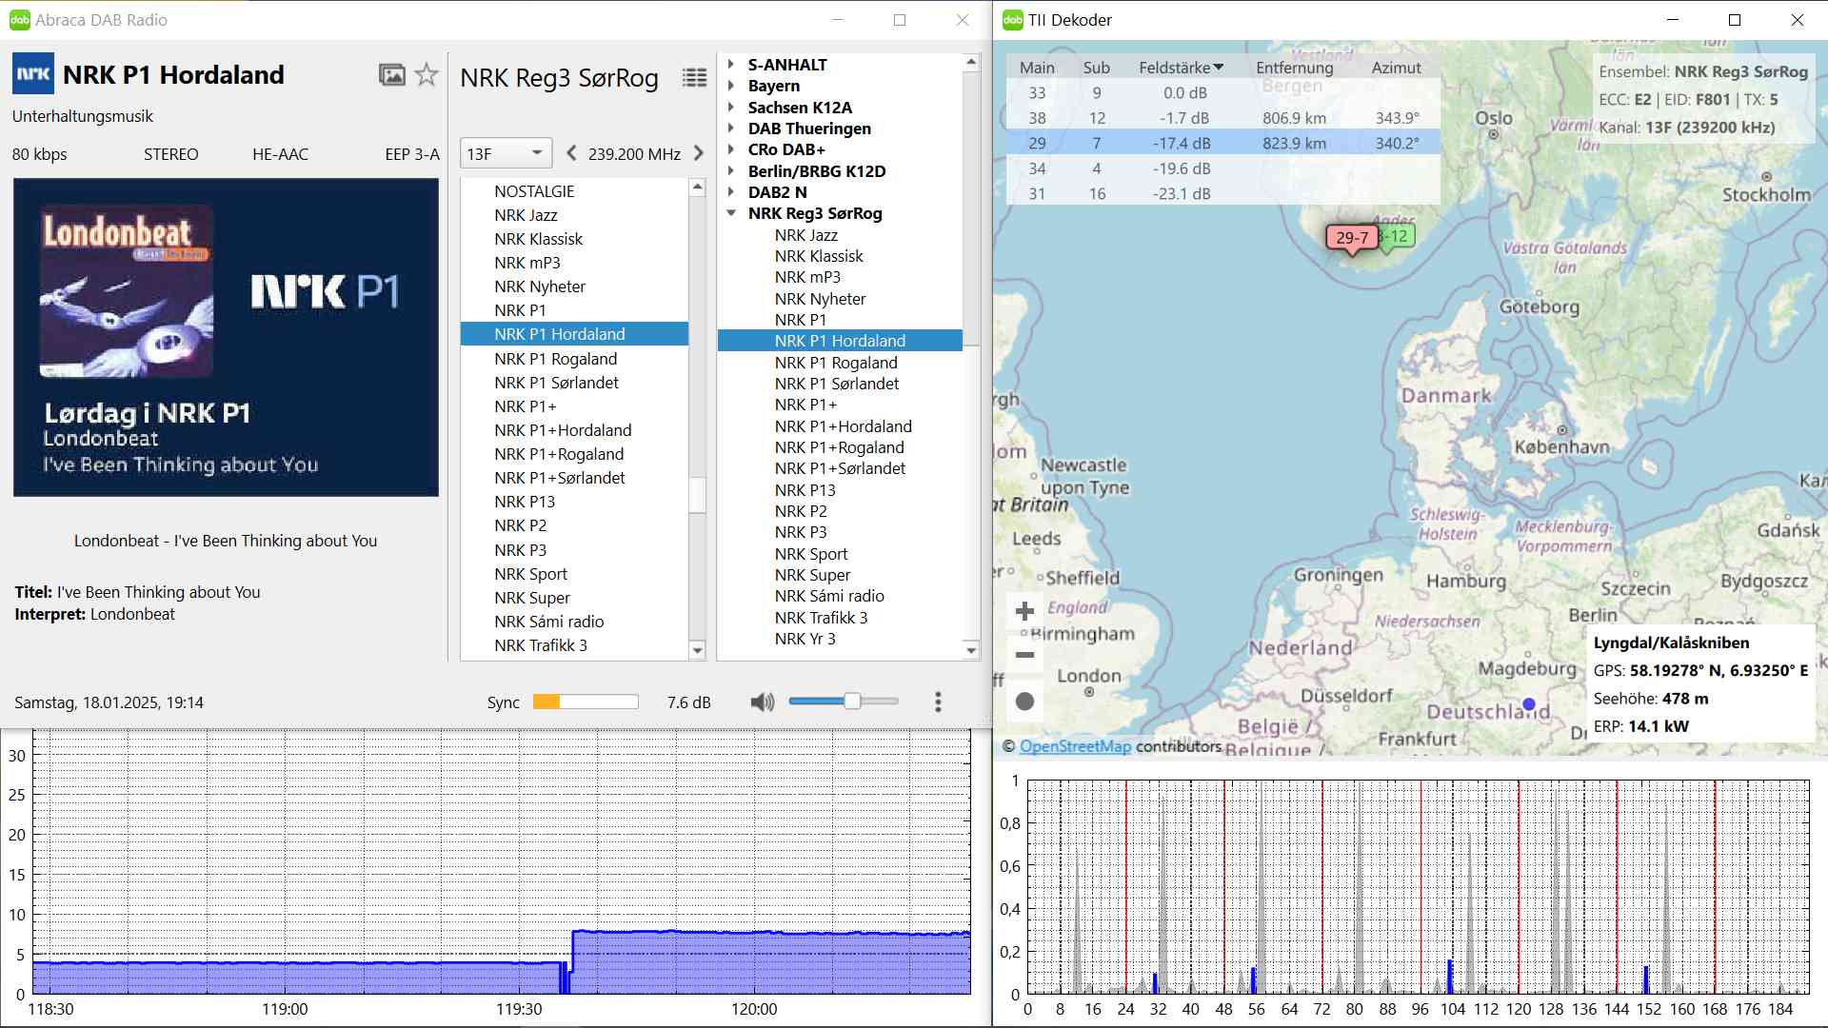Zoom out on the TII map
Screen dimensions: 1828x1028
point(1025,655)
